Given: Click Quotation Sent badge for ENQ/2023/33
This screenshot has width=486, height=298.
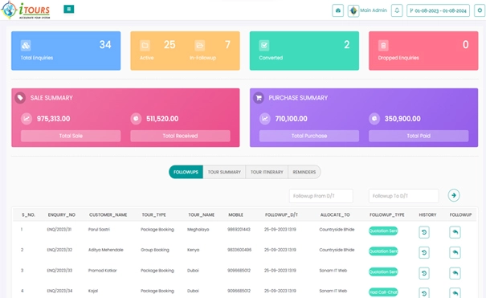Looking at the screenshot, I should 383,271.
